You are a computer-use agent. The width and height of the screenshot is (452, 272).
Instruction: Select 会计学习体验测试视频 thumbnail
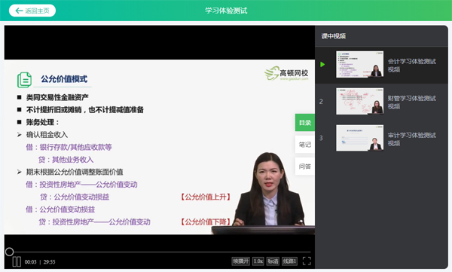coord(360,64)
